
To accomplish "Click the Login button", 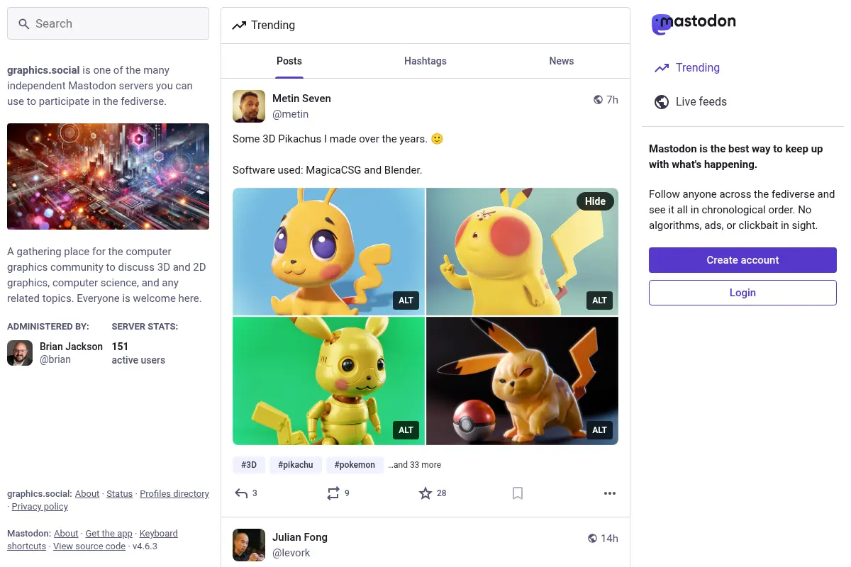I will [742, 293].
